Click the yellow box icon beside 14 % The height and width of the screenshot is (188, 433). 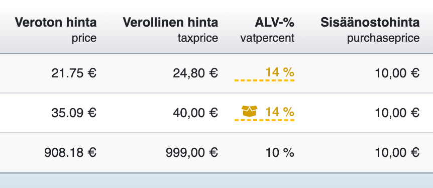point(249,111)
